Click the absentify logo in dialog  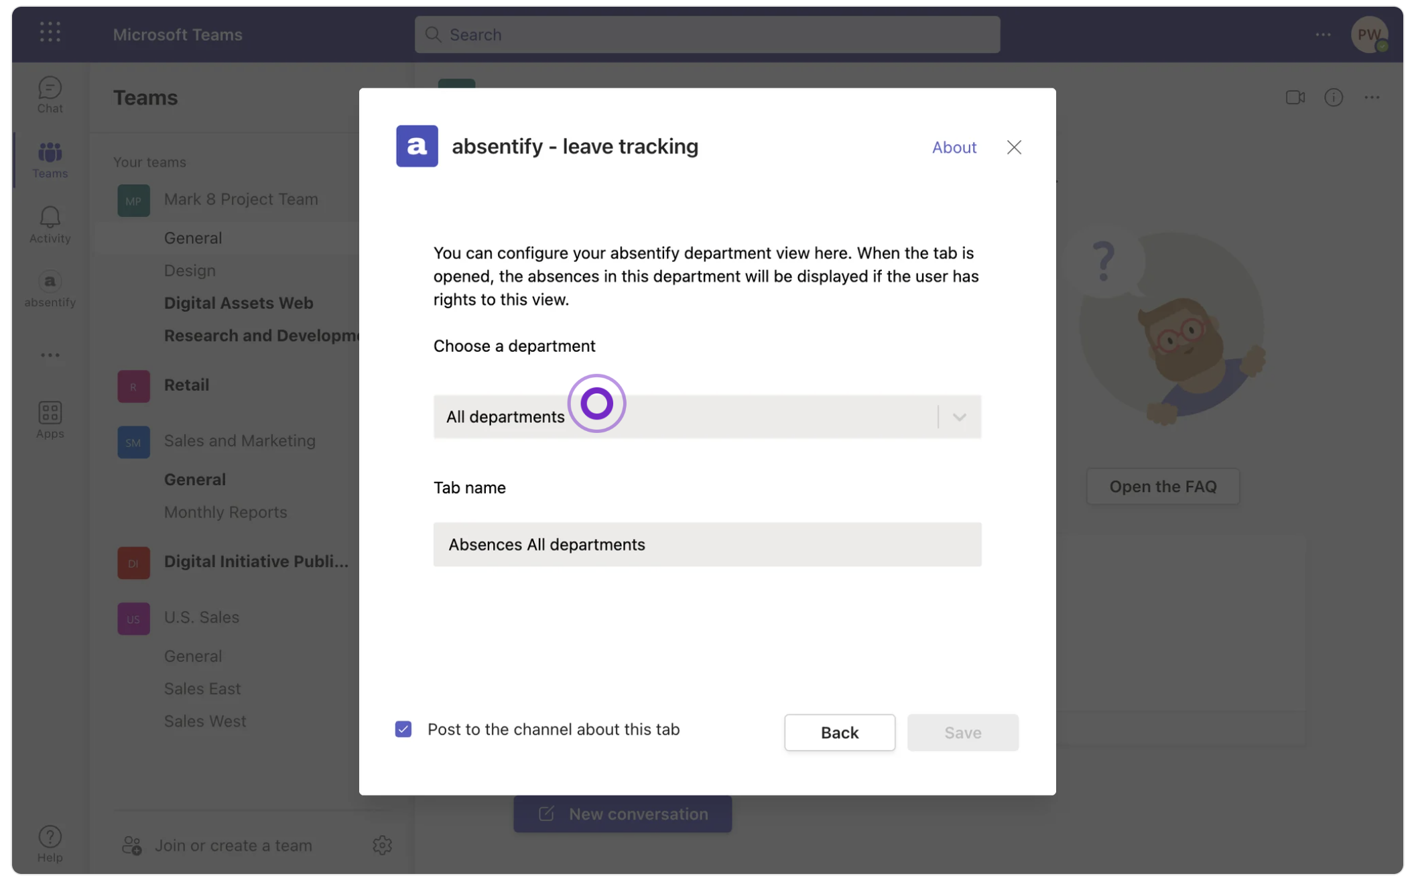417,146
